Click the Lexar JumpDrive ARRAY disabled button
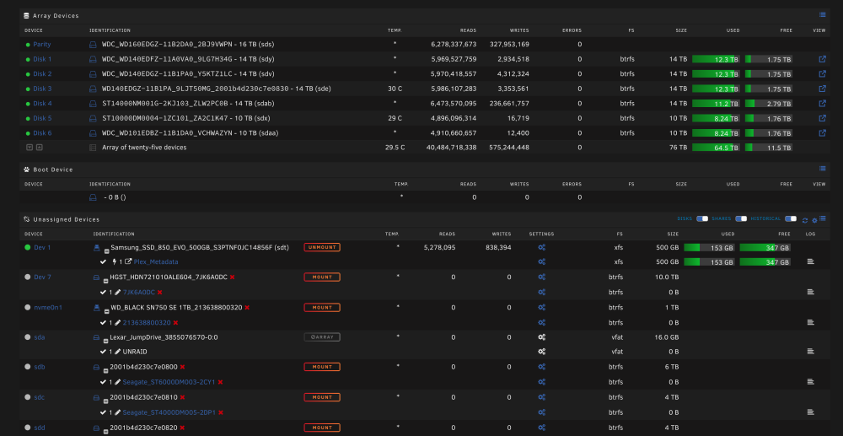 pos(322,337)
